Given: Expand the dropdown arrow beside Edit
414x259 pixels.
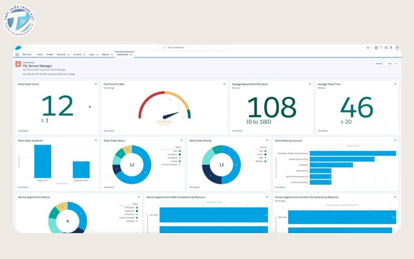Looking at the screenshot, I should click(x=396, y=64).
